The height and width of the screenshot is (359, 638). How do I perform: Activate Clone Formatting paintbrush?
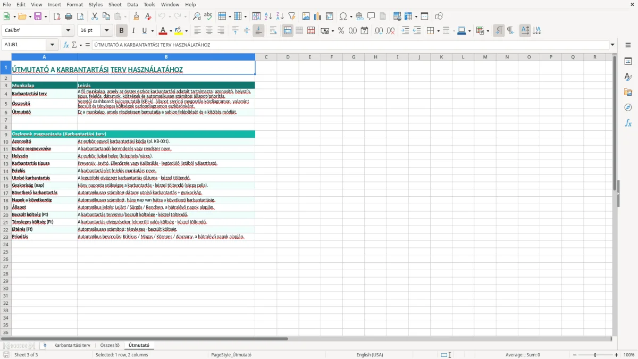(136, 16)
